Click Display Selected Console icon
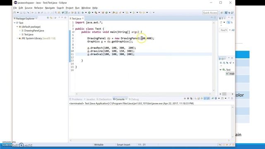This screenshot has width=265, height=149. click(x=216, y=99)
